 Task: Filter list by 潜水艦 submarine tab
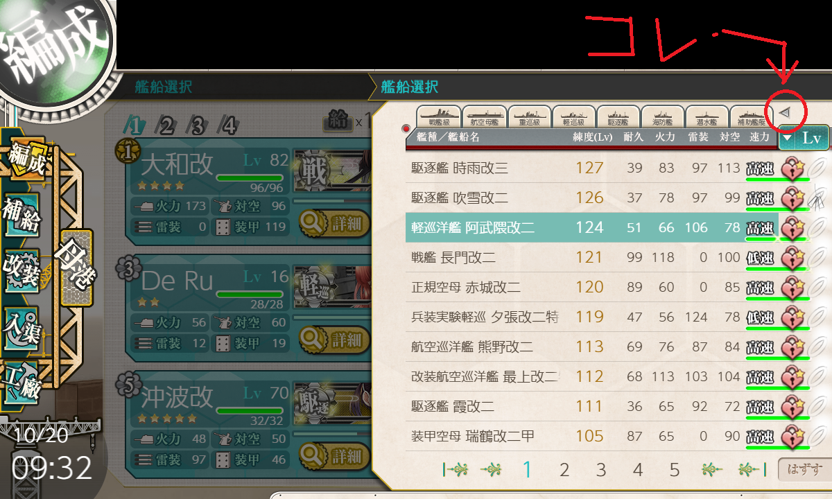(x=707, y=116)
